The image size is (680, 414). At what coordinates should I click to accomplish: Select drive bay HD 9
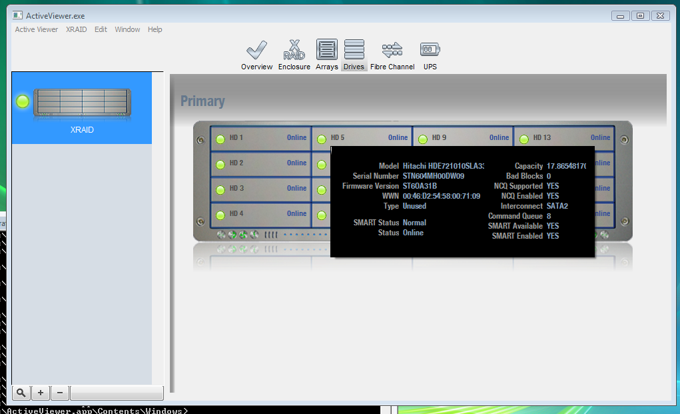point(463,138)
